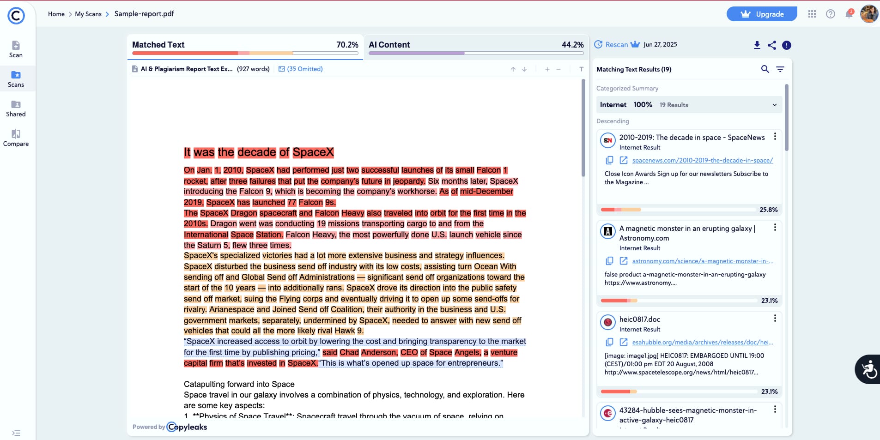Click the Copyleaks logo in the sidebar

(x=16, y=16)
